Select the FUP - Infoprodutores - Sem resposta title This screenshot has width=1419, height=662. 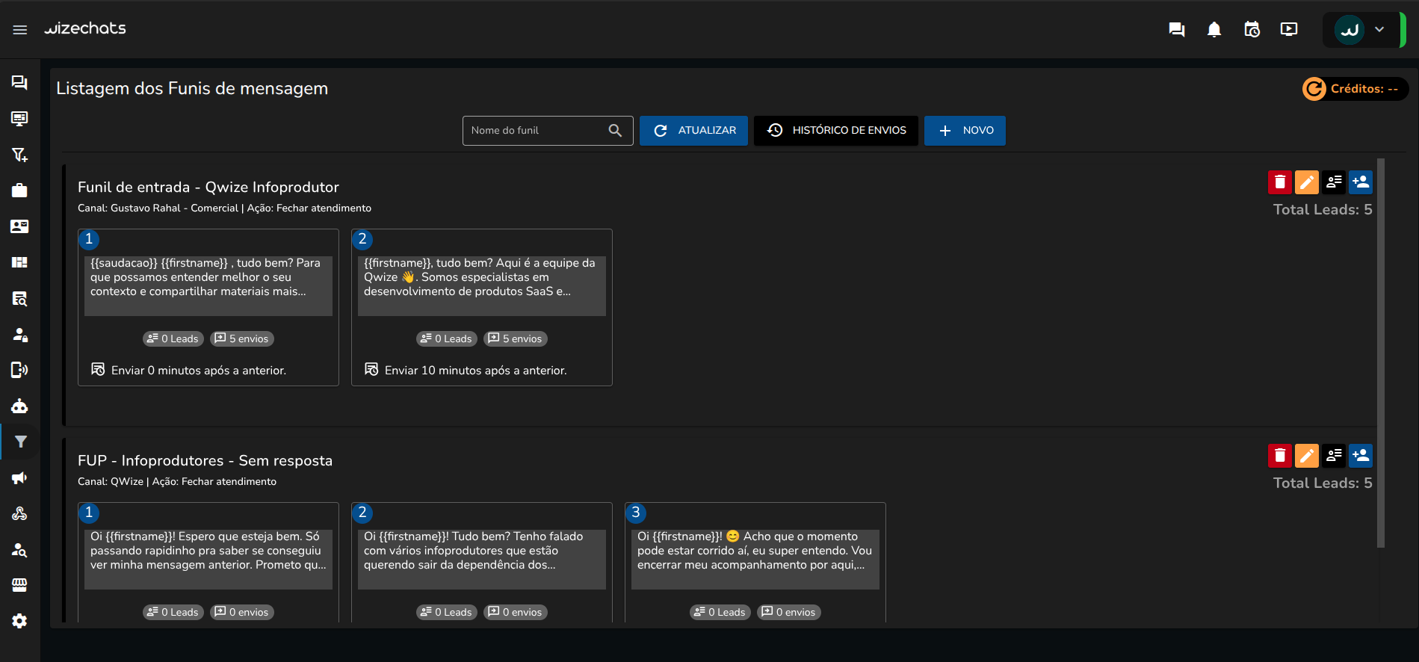[205, 461]
